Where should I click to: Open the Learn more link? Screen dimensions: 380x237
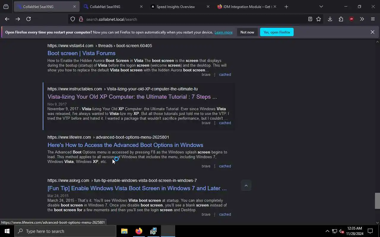point(224,32)
